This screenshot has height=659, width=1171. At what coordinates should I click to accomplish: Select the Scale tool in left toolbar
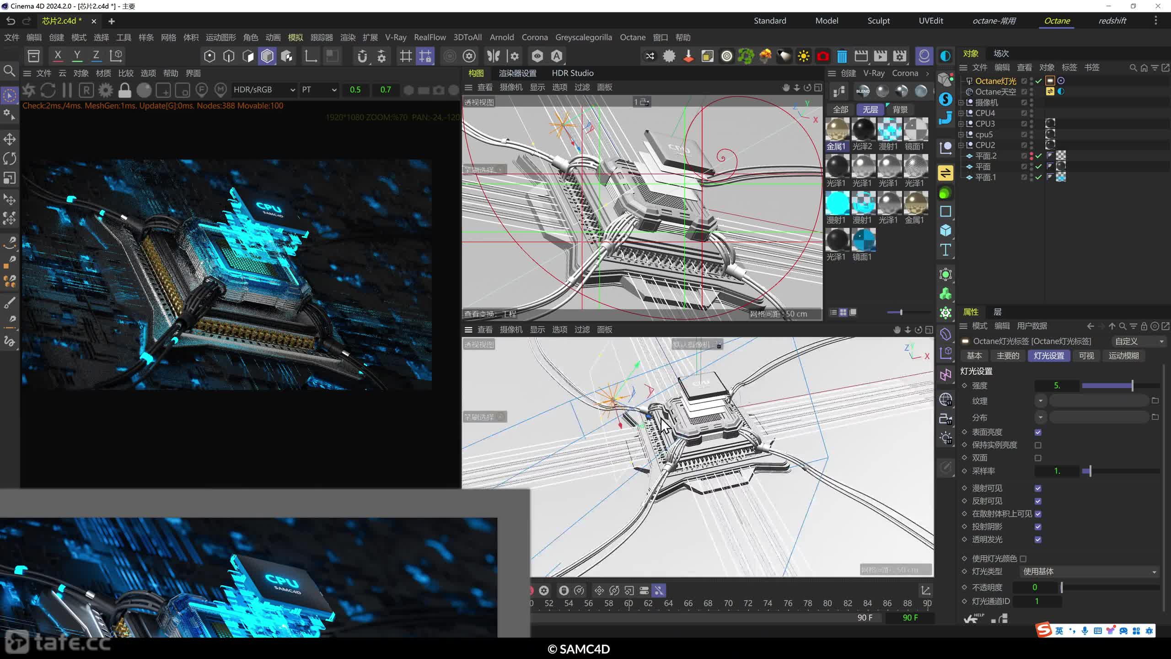10,178
